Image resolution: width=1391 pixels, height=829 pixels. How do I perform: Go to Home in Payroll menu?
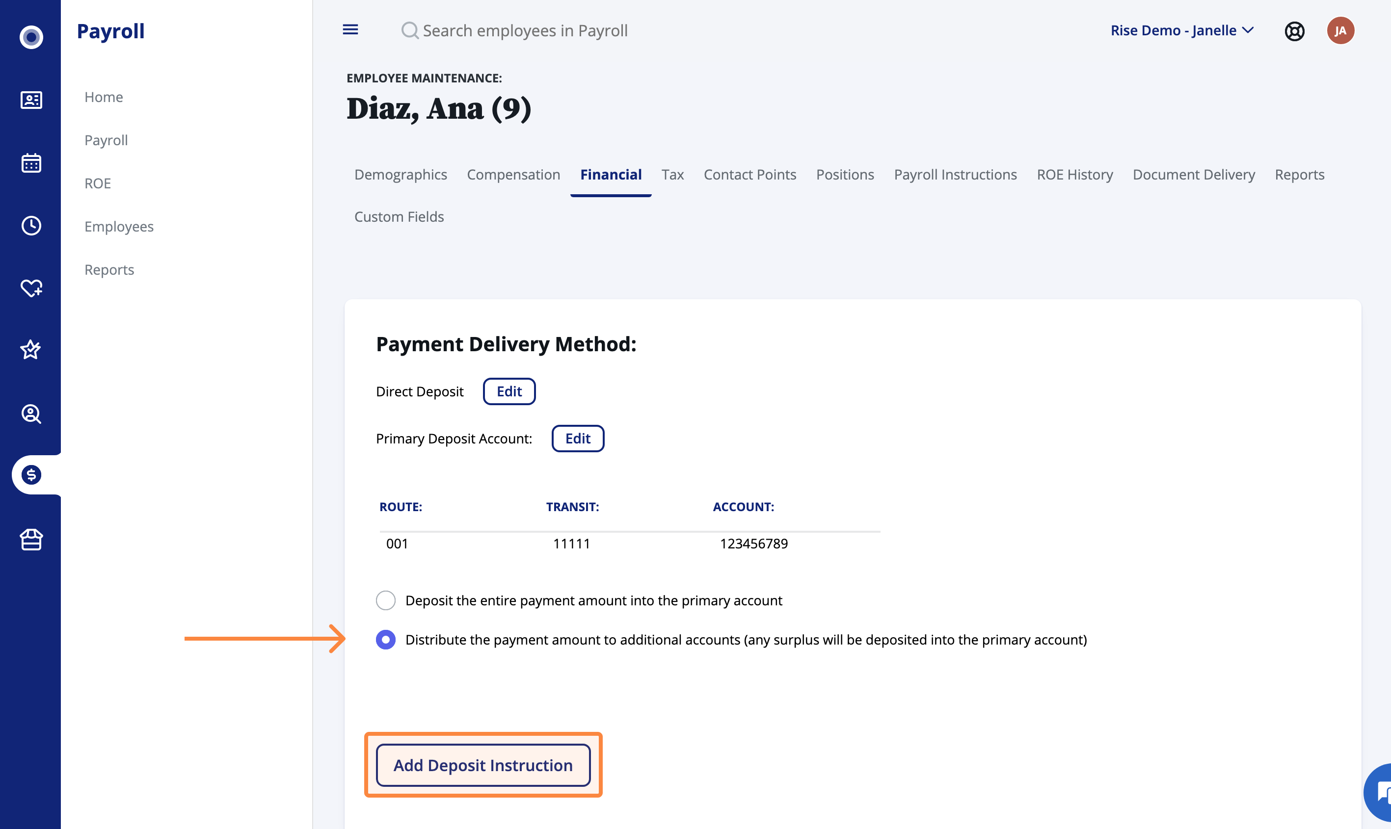click(x=104, y=97)
